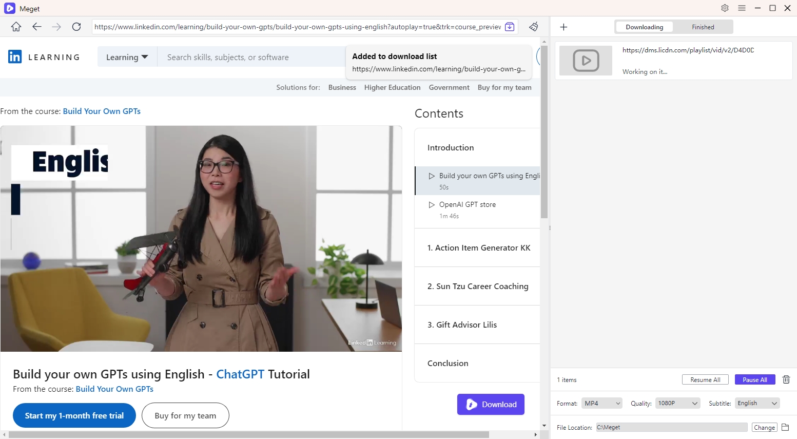The width and height of the screenshot is (797, 439).
Task: Click Pause All button
Action: tap(755, 379)
